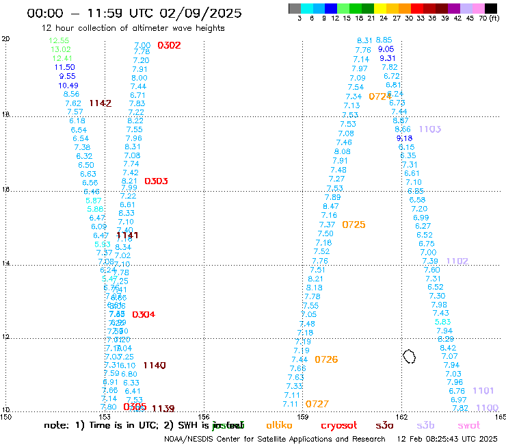This screenshot has width=506, height=445.
Task: Click the 's3b' legend label
Action: [425, 425]
